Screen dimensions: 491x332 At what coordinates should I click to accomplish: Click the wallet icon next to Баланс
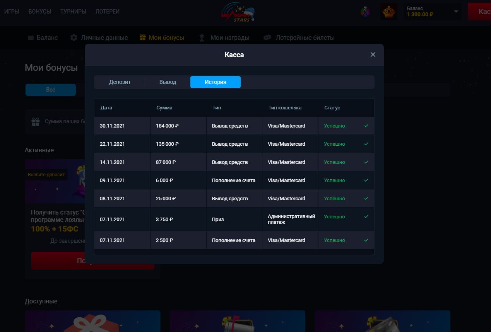coord(31,37)
